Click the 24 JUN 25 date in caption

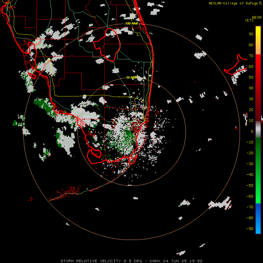tap(175, 261)
